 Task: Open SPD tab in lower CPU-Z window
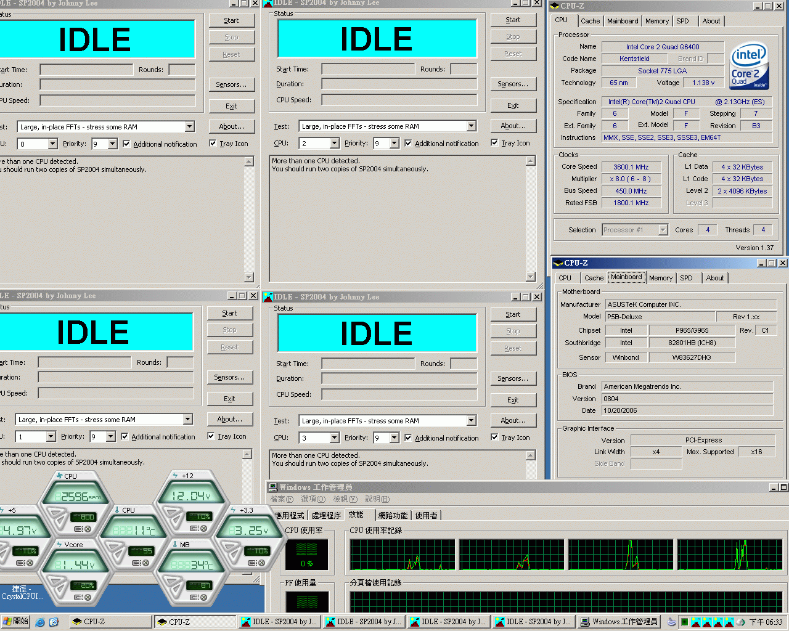(686, 278)
